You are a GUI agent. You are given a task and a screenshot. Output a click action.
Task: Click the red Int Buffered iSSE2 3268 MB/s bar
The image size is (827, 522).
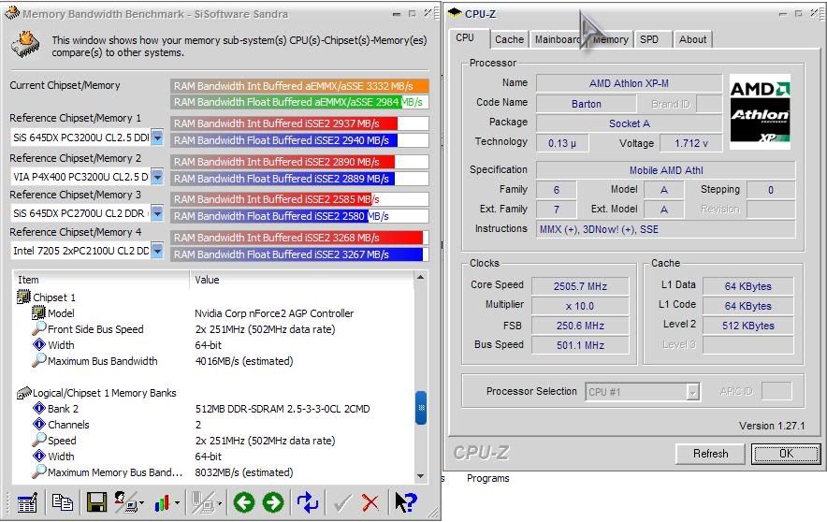299,238
